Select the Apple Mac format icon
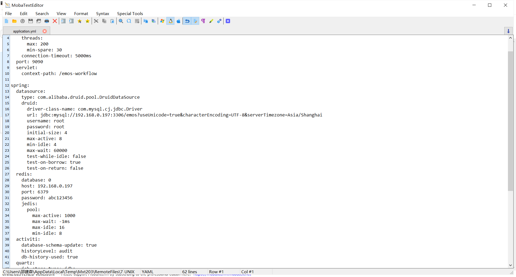This screenshot has height=277, width=516. tap(178, 21)
